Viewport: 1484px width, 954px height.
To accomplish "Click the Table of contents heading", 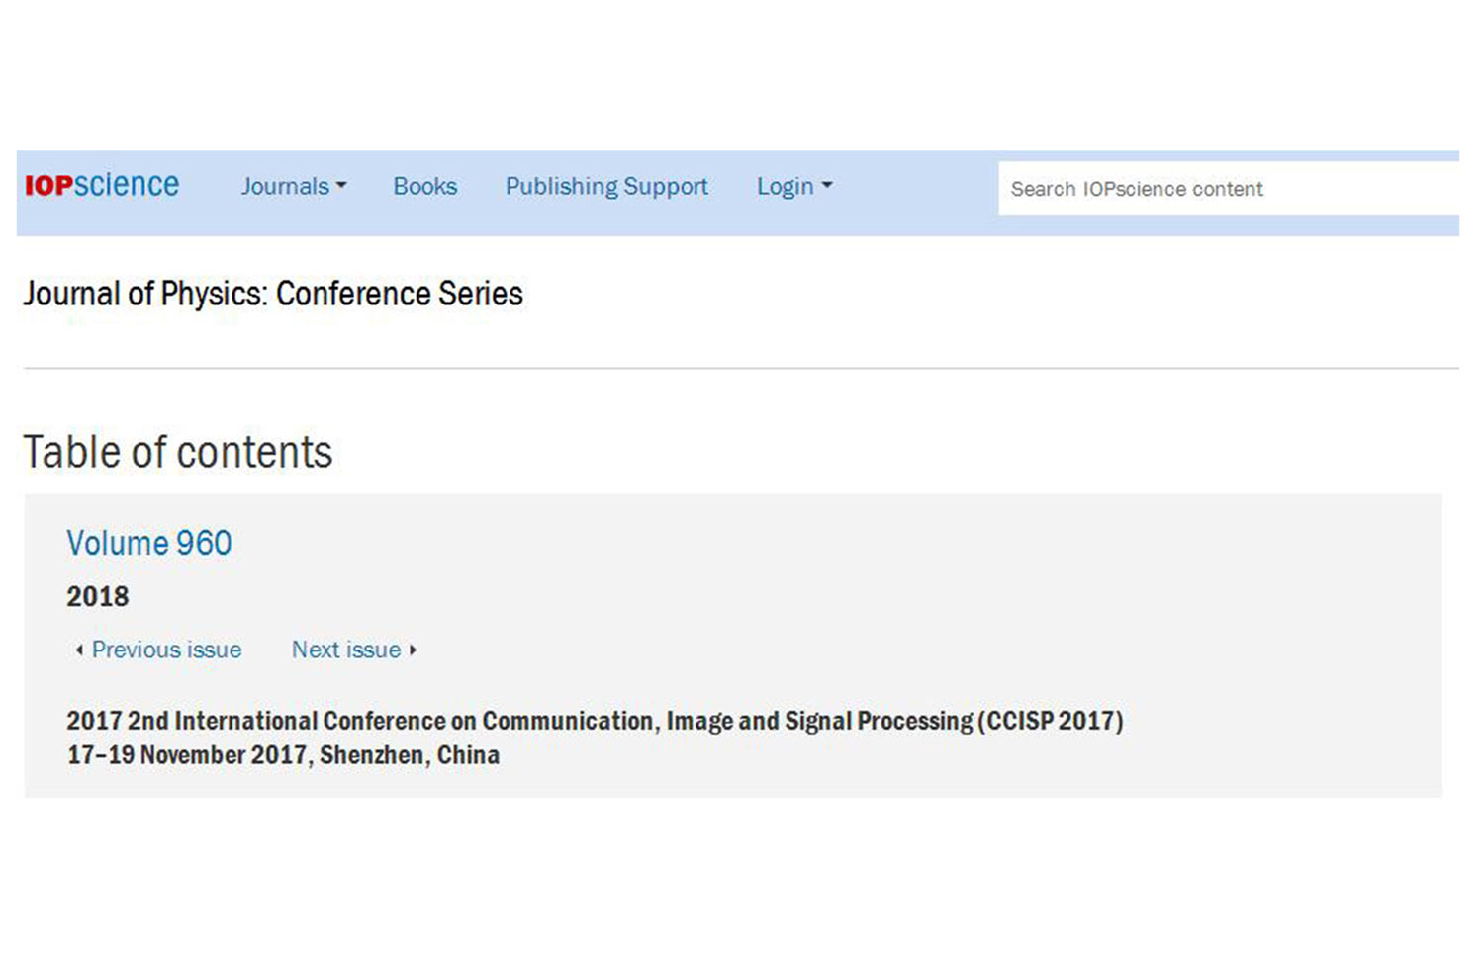I will (x=178, y=452).
